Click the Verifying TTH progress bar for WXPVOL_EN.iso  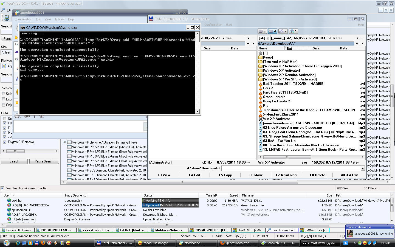tap(170, 201)
